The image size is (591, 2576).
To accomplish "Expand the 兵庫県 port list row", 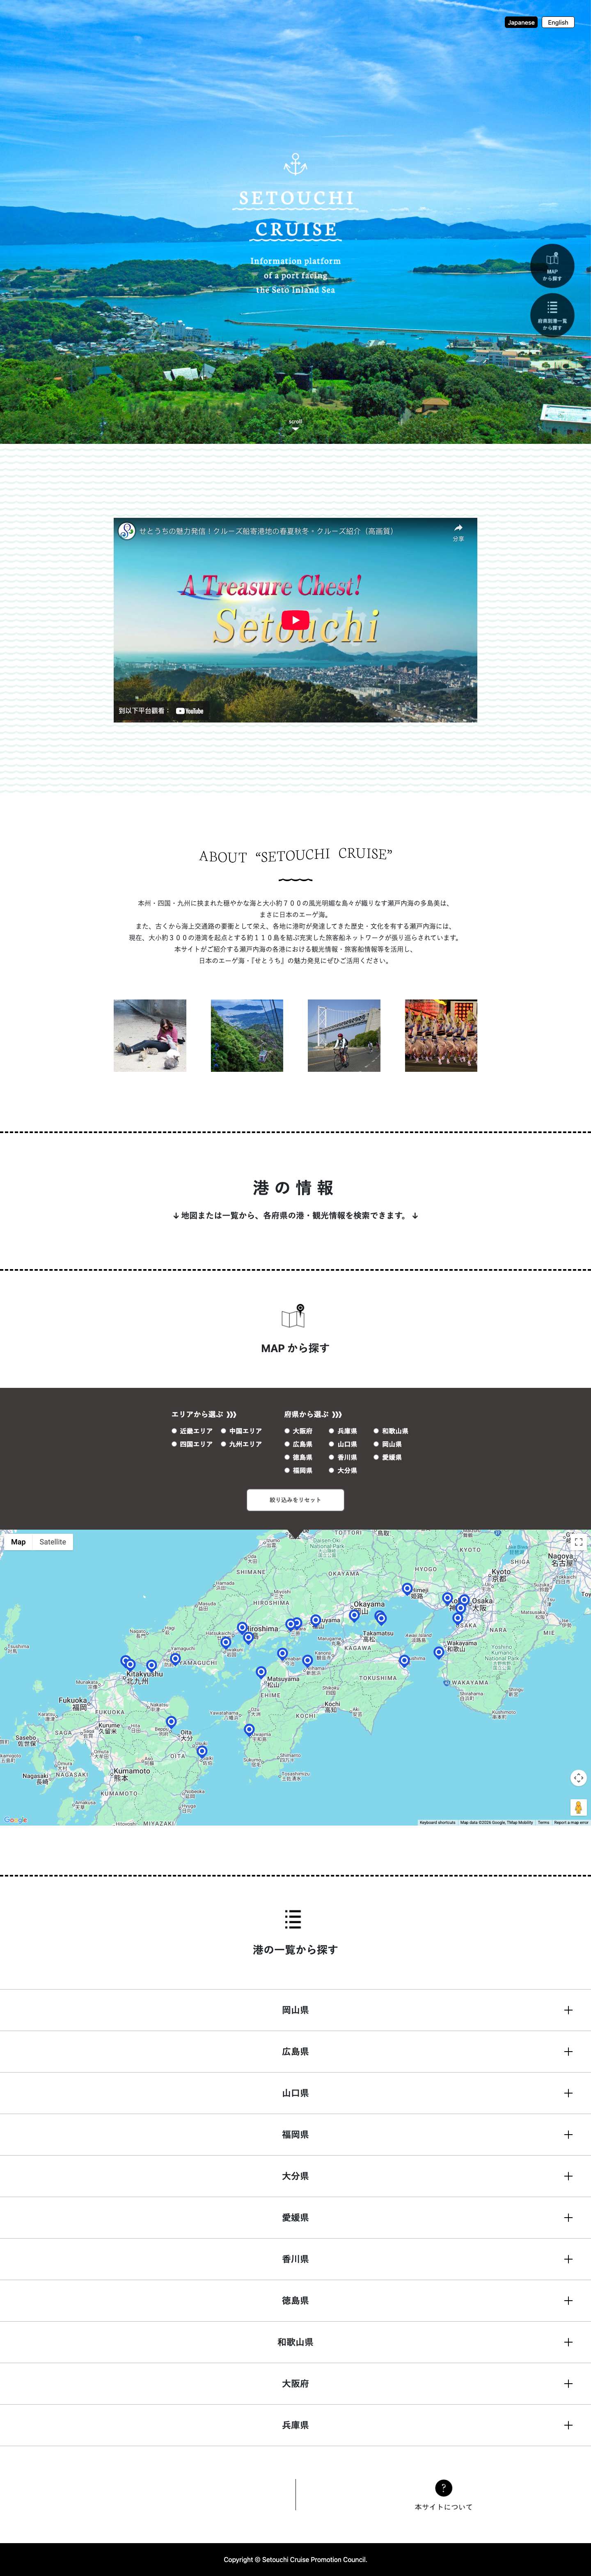I will pos(295,2425).
